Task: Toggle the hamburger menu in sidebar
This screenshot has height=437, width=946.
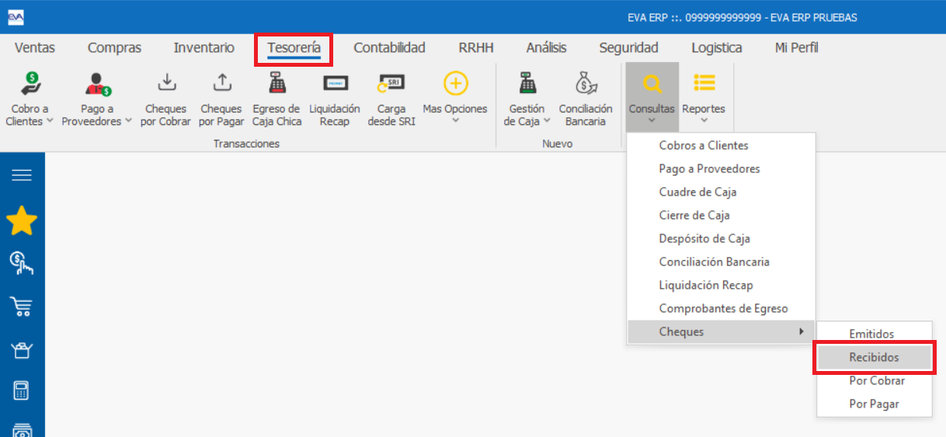Action: click(22, 175)
